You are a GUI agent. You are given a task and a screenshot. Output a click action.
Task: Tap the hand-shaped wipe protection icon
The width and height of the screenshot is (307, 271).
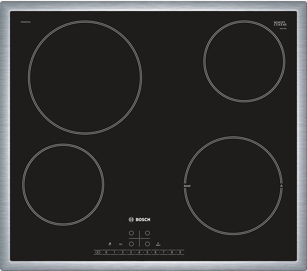109,243
